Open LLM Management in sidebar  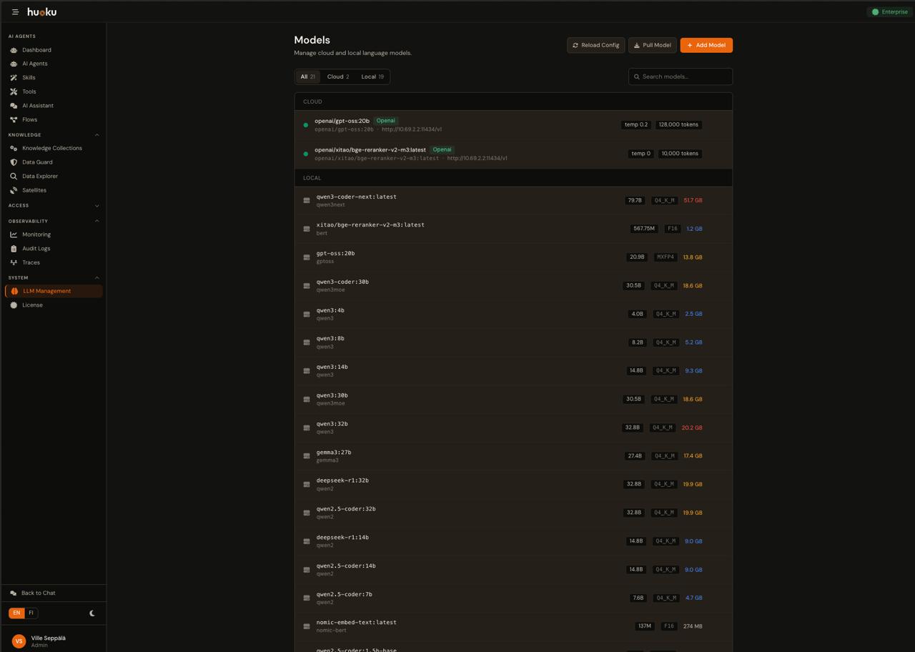point(54,291)
